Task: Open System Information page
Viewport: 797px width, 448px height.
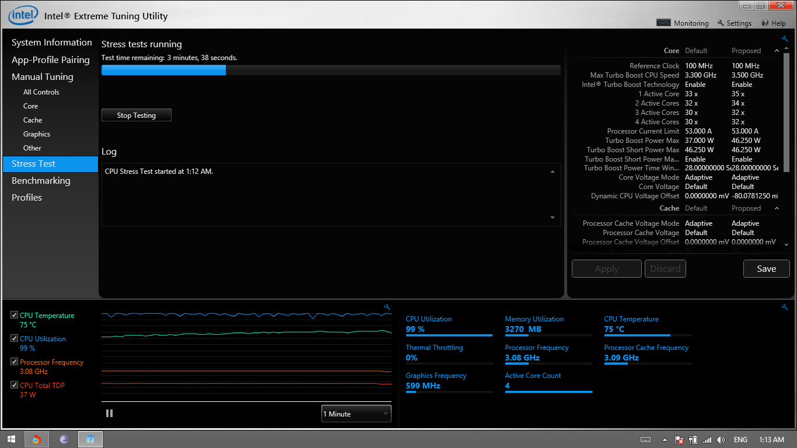Action: (52, 43)
